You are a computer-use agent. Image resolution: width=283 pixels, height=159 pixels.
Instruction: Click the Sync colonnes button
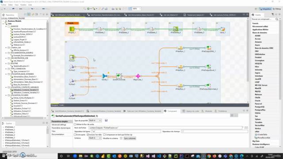[x=130, y=138]
